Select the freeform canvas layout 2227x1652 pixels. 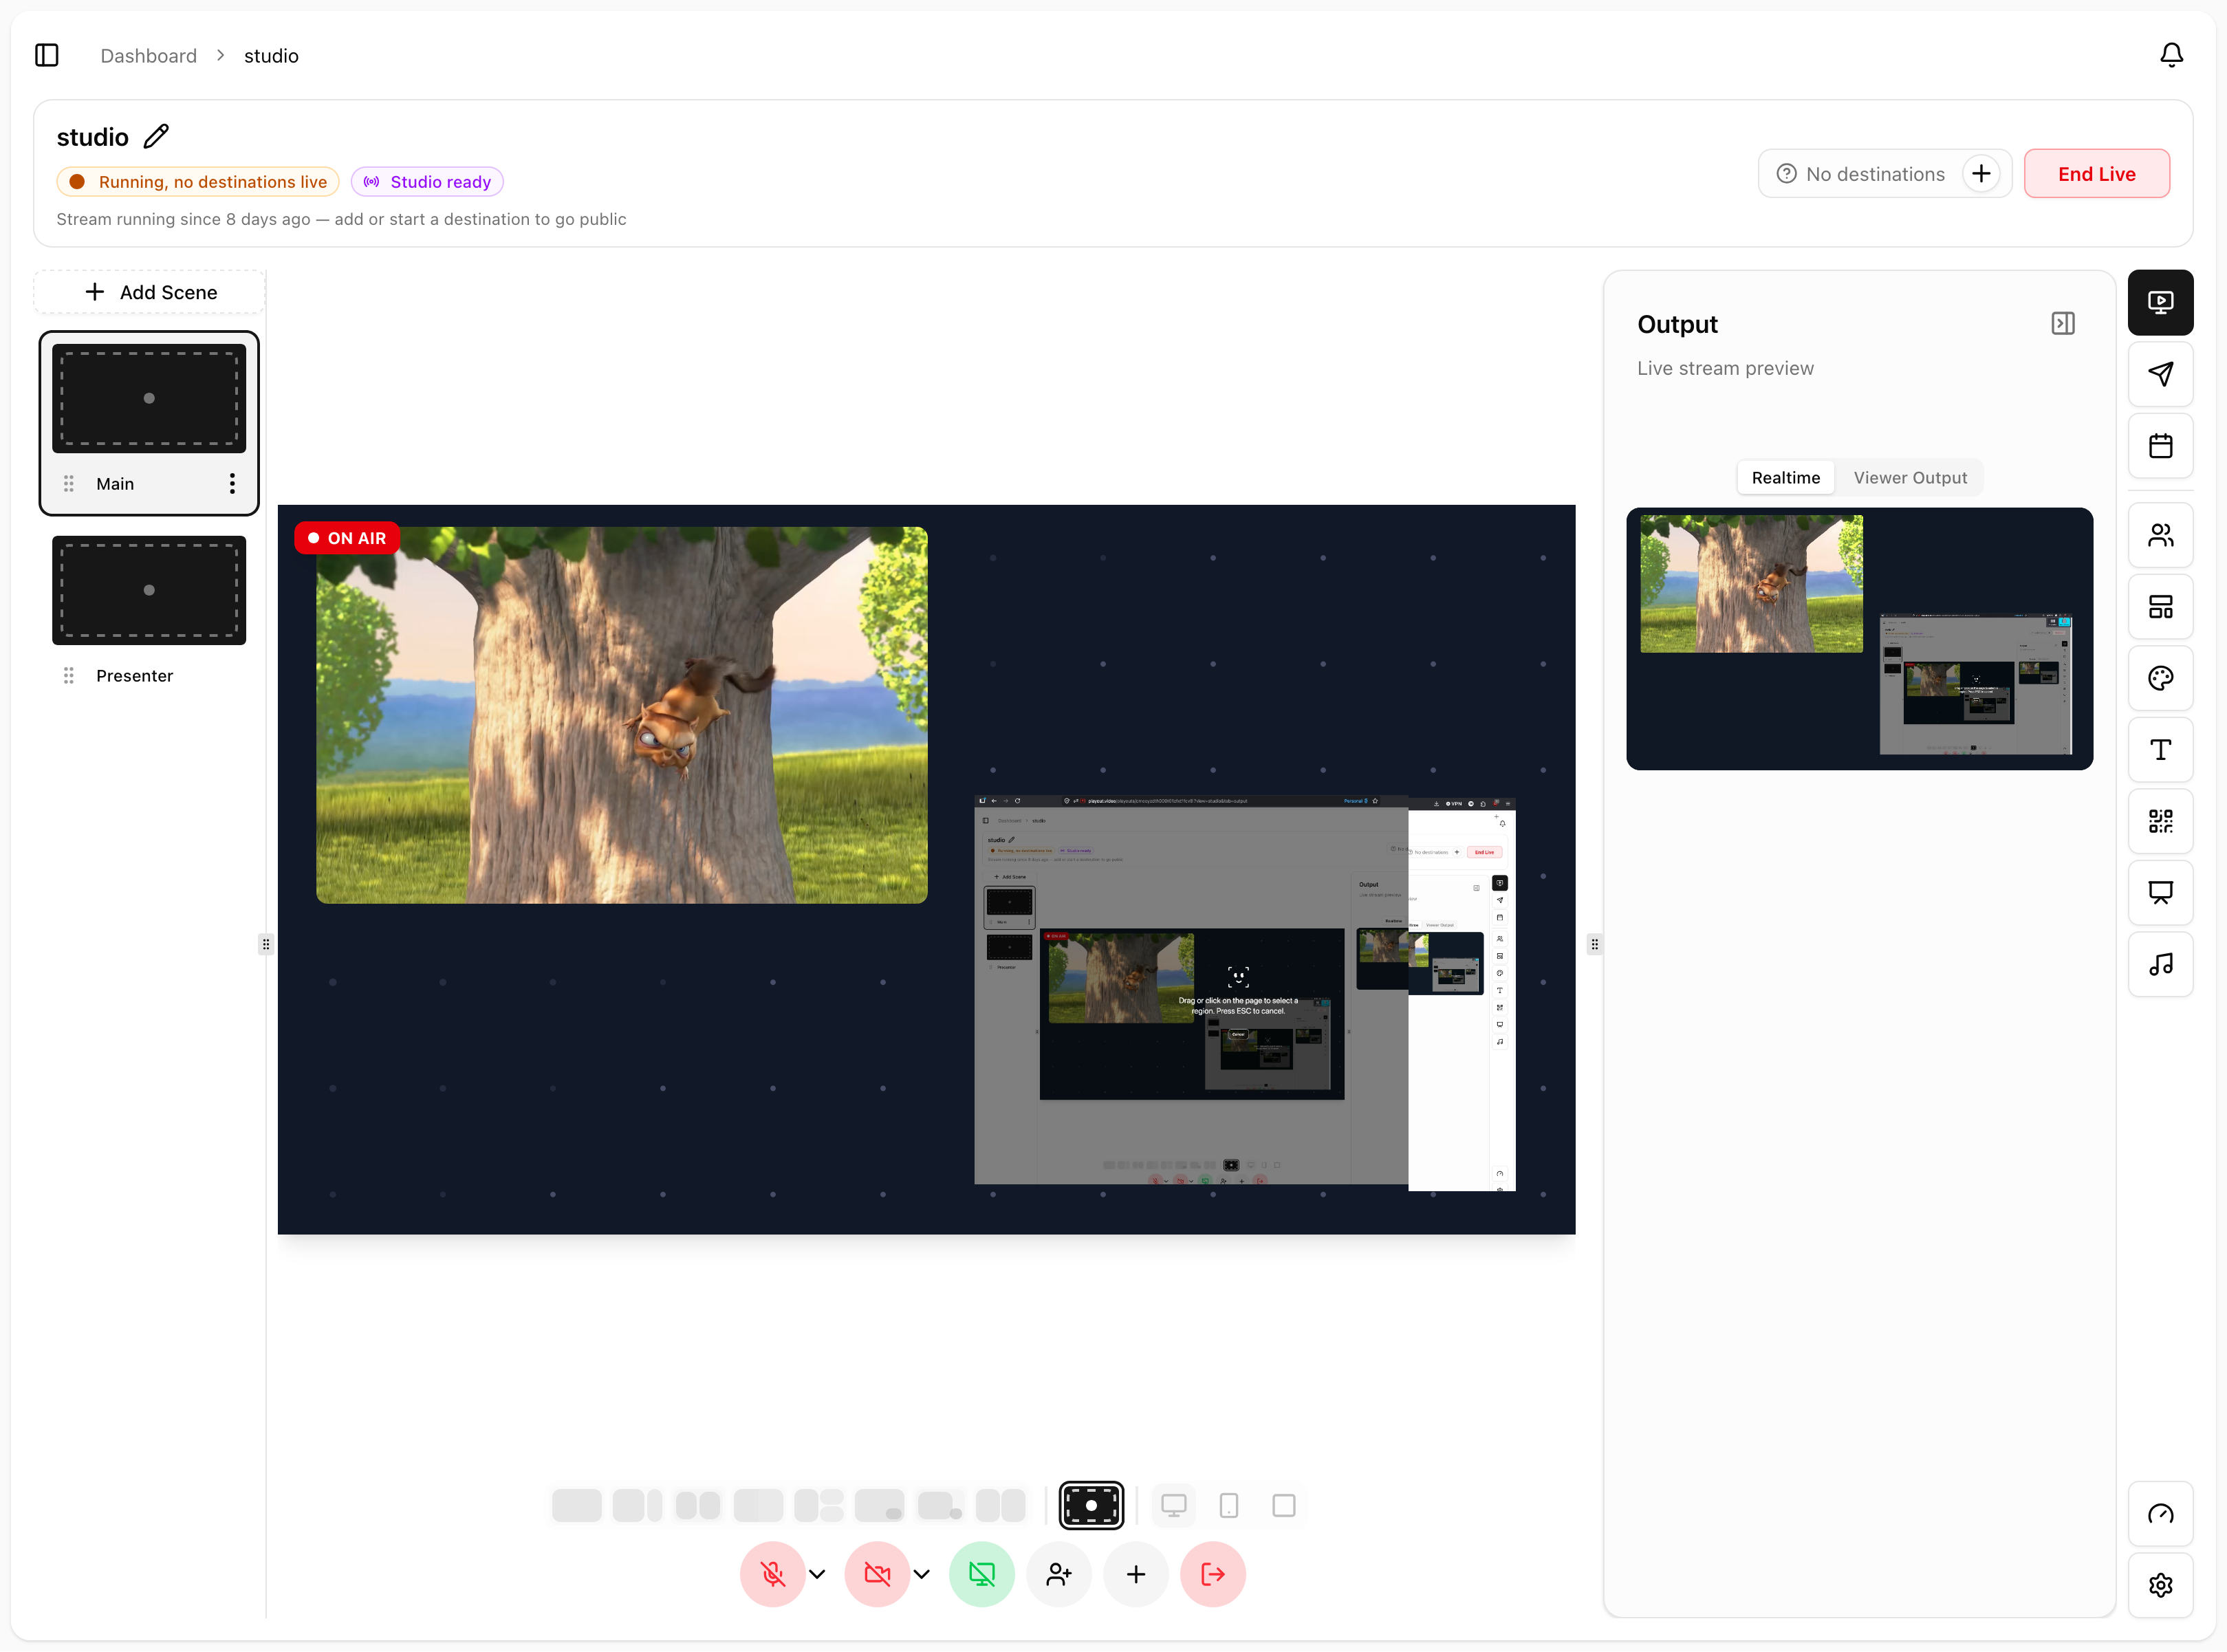pos(1091,1505)
